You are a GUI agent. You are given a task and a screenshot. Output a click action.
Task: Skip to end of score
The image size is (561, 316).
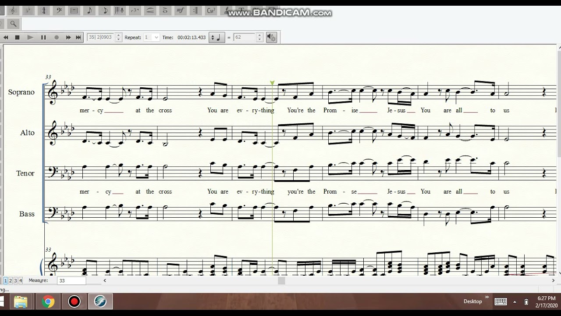[x=78, y=37]
